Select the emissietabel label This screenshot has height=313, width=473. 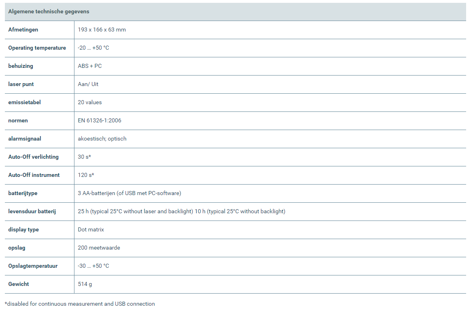pos(24,102)
